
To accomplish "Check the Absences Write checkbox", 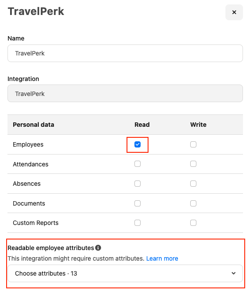I will (193, 184).
